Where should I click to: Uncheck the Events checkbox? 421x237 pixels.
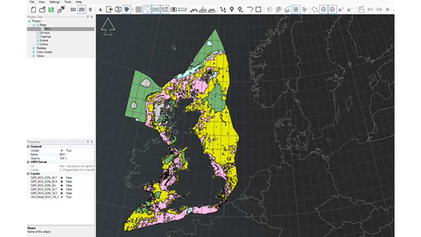(x=38, y=40)
